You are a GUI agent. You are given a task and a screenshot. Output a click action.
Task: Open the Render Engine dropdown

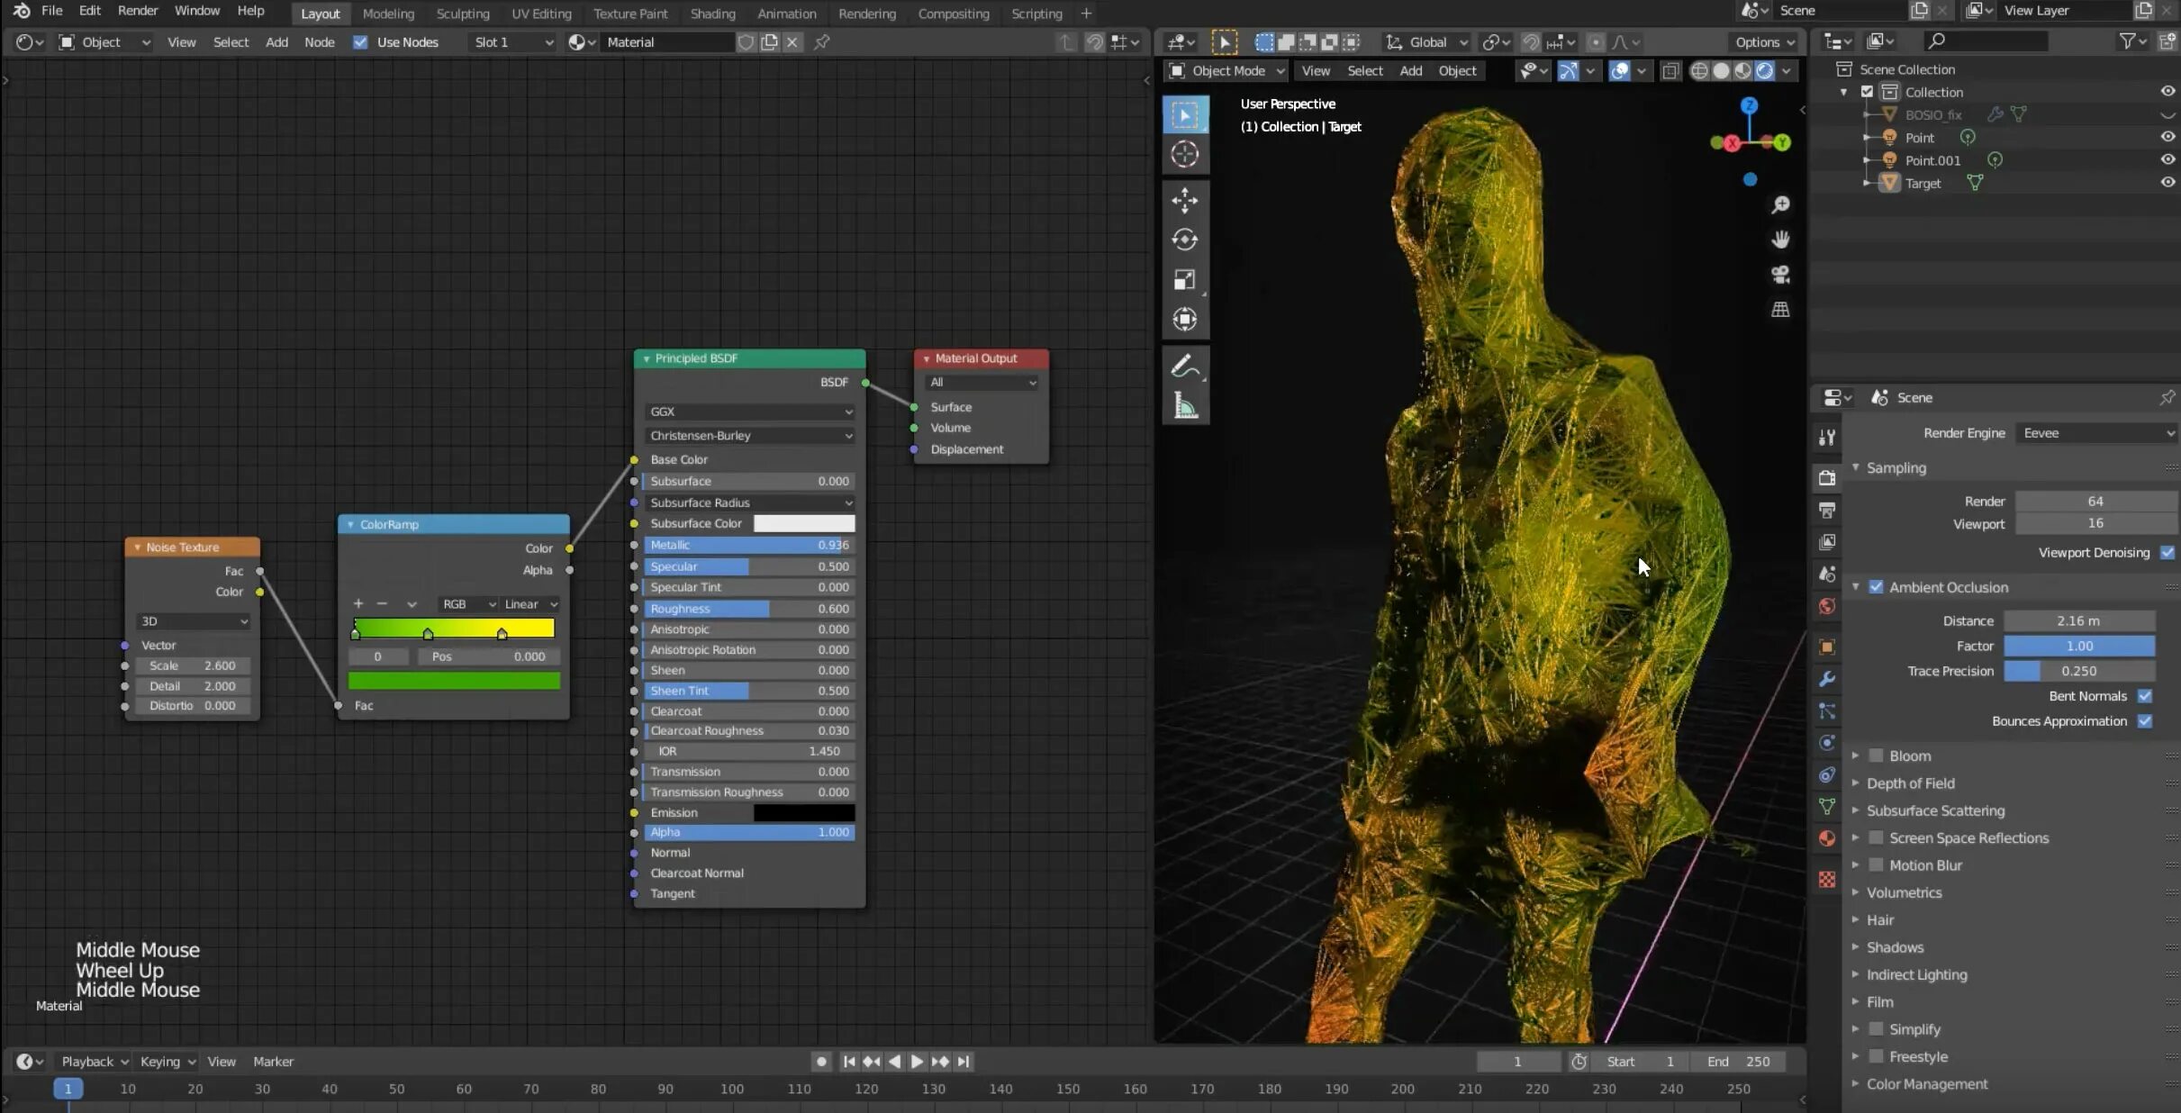2095,433
